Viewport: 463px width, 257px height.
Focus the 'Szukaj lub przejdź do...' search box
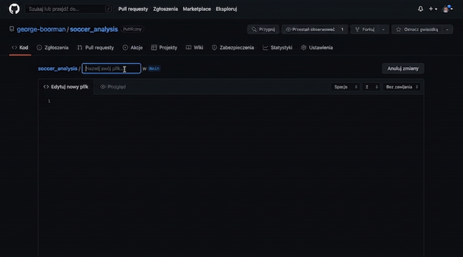click(69, 9)
